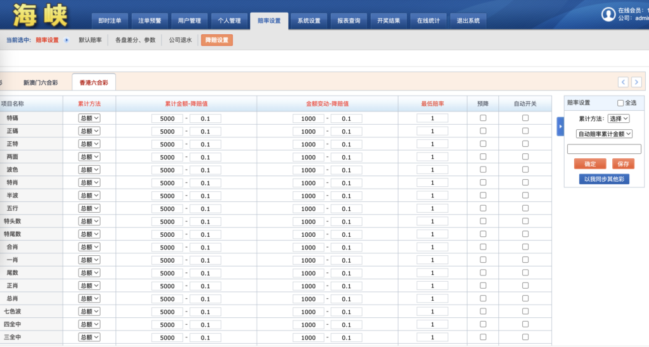Go to the 报表查询 menu tab
Viewport: 649px width, 347px height.
click(x=349, y=20)
